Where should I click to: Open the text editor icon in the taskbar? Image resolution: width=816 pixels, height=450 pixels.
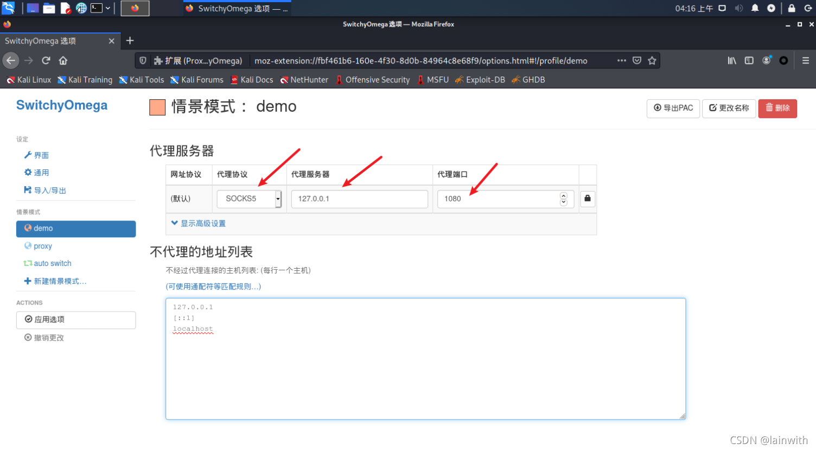point(65,8)
